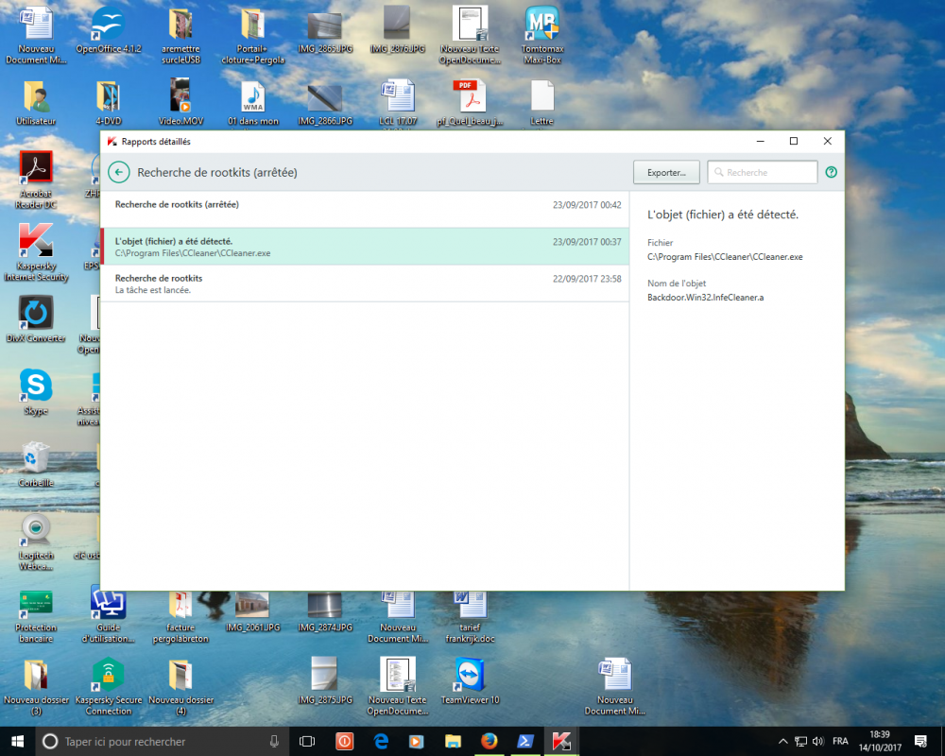Click the Exporter... button

tap(666, 173)
